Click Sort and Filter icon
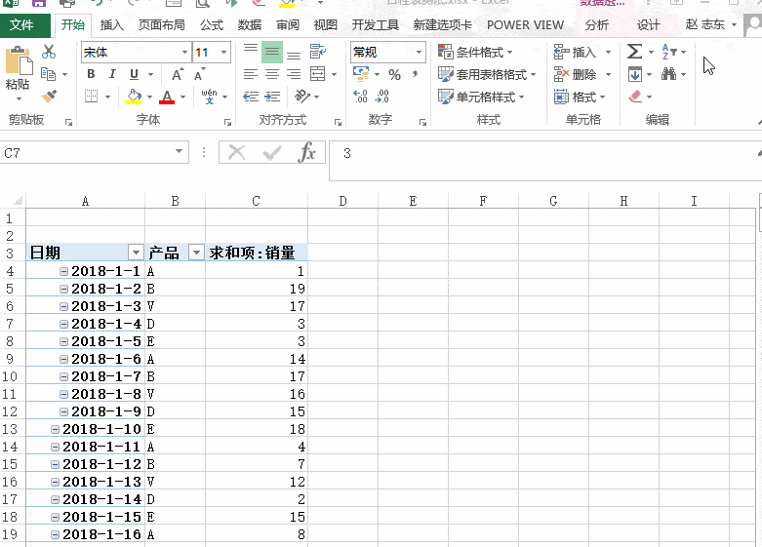This screenshot has width=762, height=547. (669, 51)
